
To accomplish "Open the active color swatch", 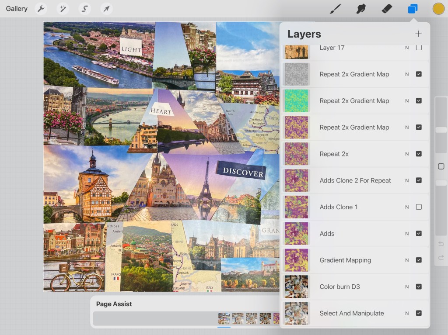I will [x=438, y=9].
